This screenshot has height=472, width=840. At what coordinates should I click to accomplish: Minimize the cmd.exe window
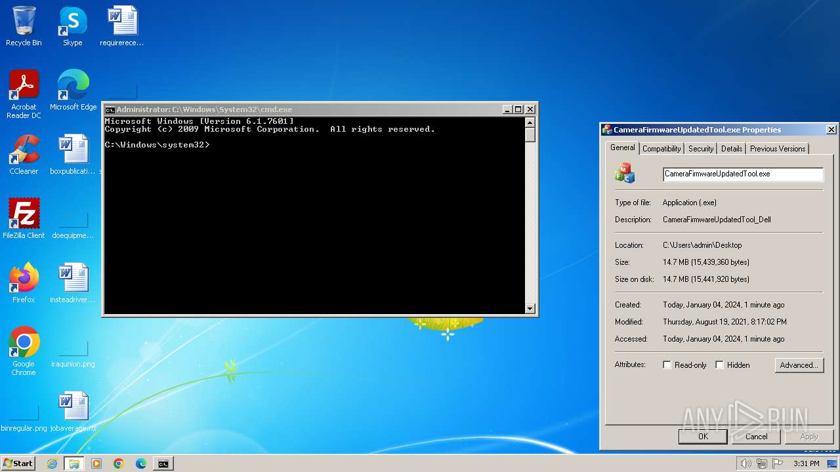[507, 109]
